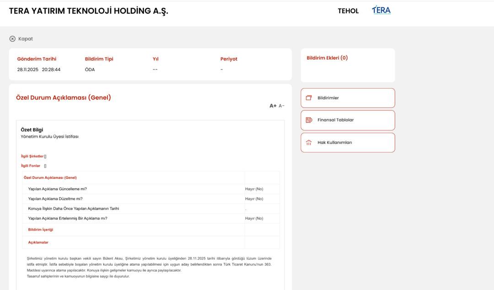Click the A- font size icon
The width and height of the screenshot is (494, 290).
tap(280, 105)
